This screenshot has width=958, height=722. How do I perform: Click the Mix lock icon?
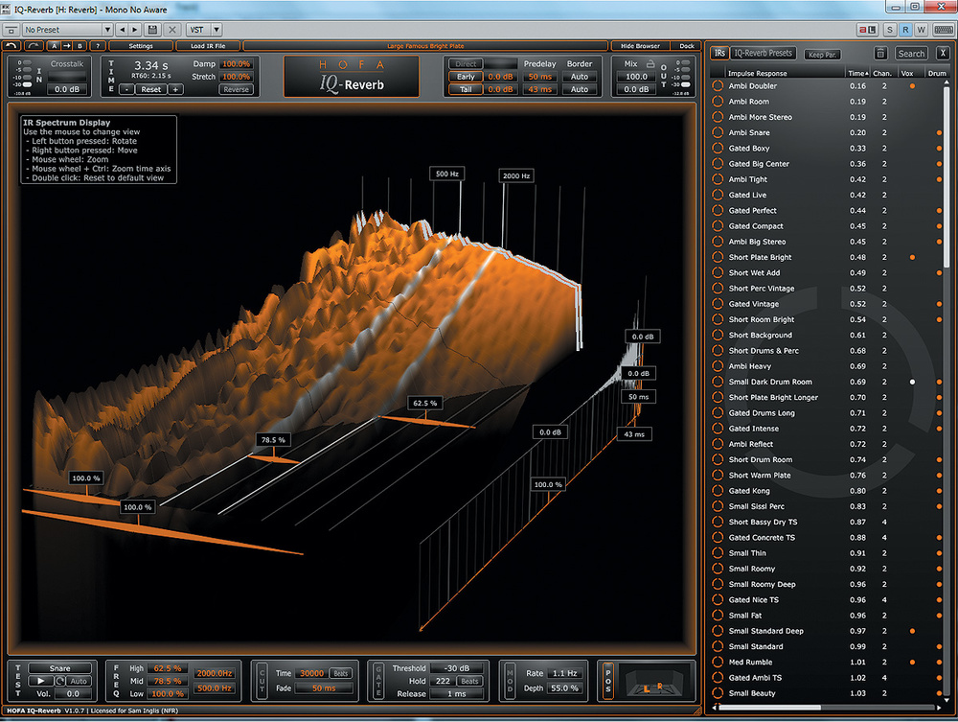650,63
